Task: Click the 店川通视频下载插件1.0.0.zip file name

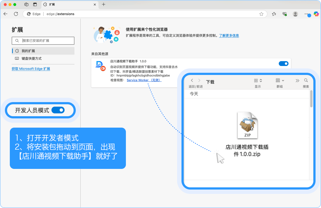Action: [247, 150]
